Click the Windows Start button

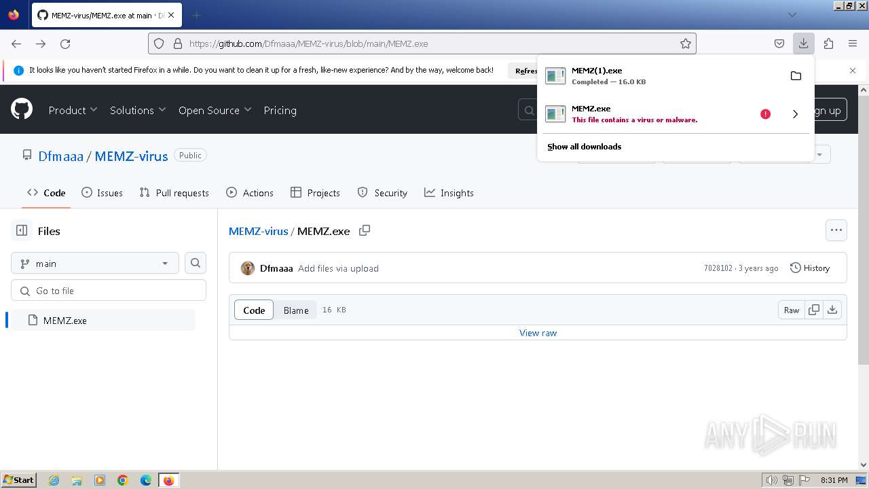click(x=18, y=480)
